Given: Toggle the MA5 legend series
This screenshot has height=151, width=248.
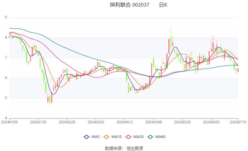Looking at the screenshot, I should [91, 137].
